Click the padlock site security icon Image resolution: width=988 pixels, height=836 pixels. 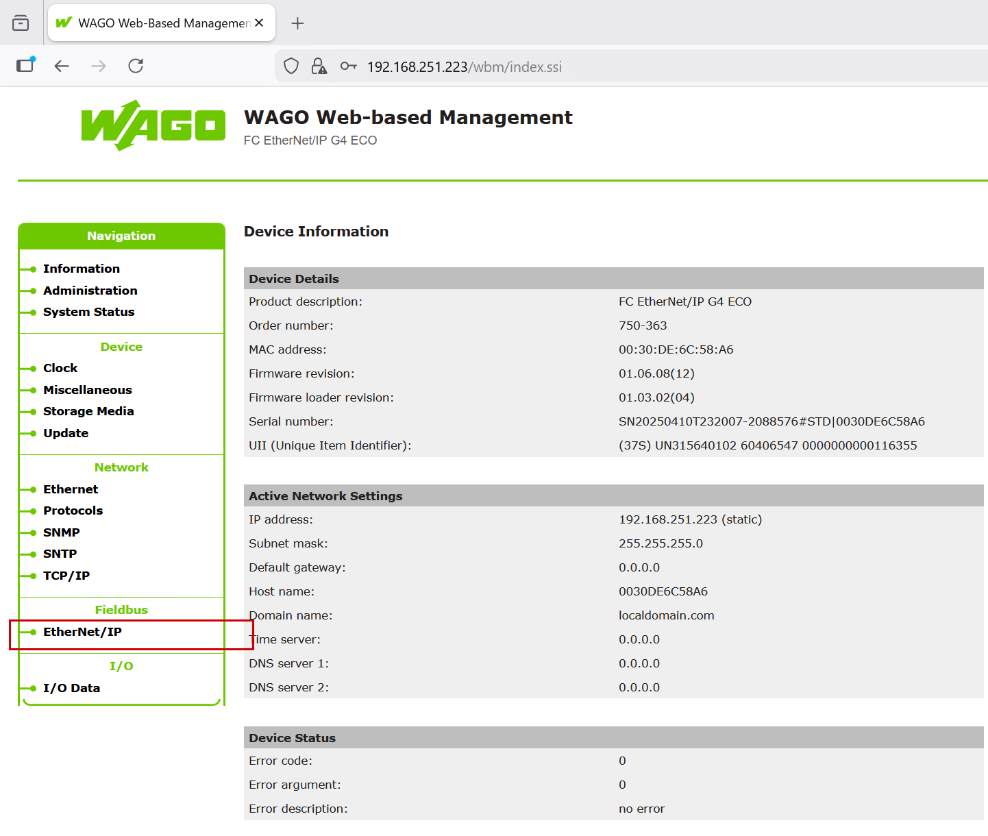click(x=319, y=66)
